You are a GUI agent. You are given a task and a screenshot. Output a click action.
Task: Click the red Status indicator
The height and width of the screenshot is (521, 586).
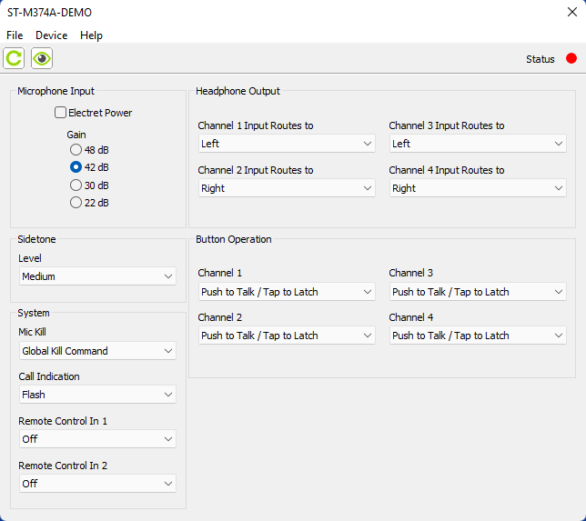click(571, 59)
